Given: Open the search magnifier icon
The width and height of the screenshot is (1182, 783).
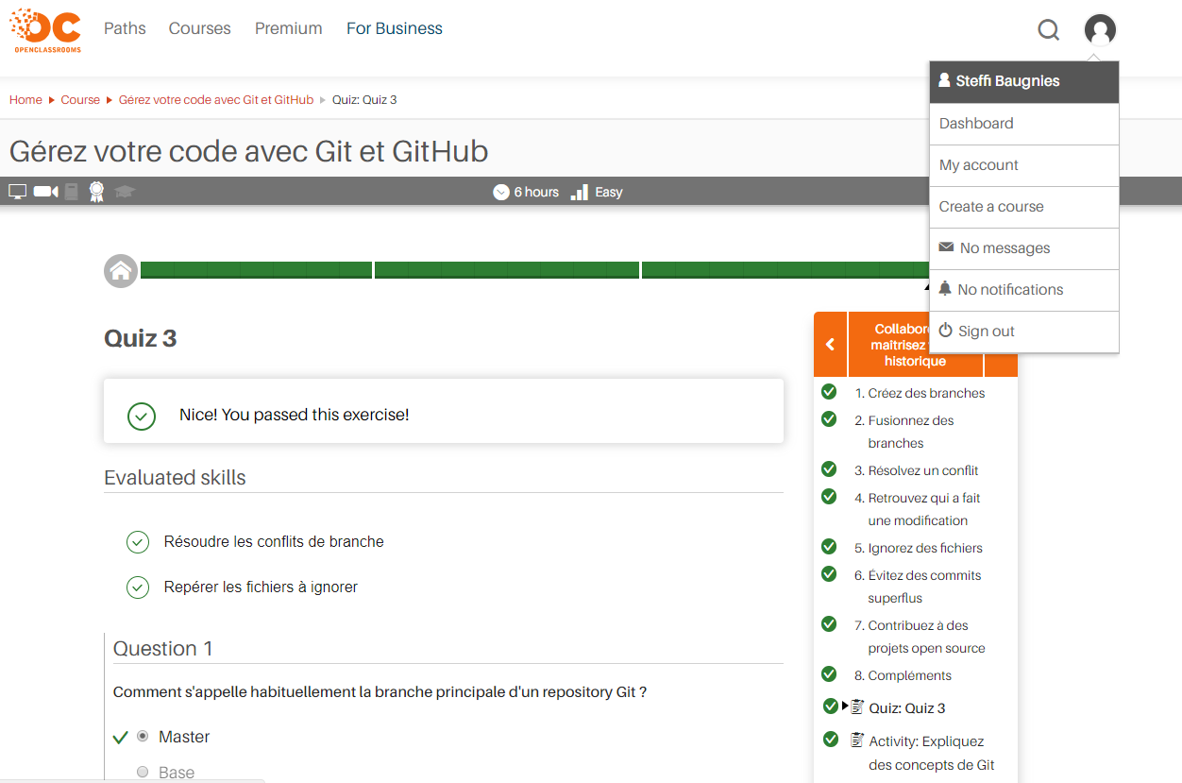Looking at the screenshot, I should [1049, 30].
